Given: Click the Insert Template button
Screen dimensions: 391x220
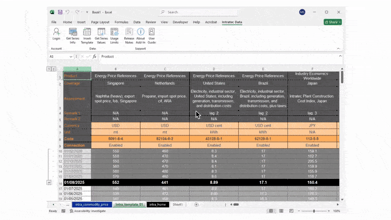Looking at the screenshot, I should (x=87, y=36).
